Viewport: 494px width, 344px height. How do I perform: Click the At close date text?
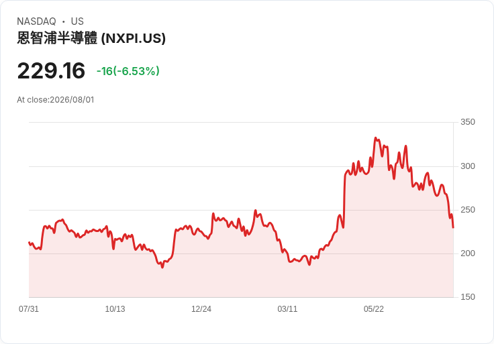tap(56, 100)
